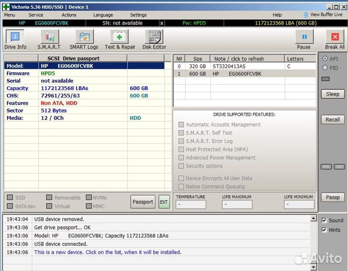Check Advanced Power Management box
348x271 pixels.
coord(181,158)
